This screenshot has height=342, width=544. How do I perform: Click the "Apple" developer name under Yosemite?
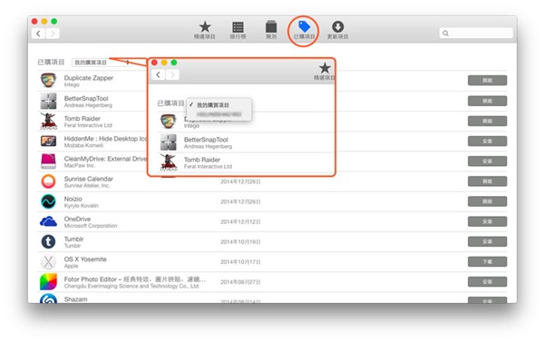(71, 266)
